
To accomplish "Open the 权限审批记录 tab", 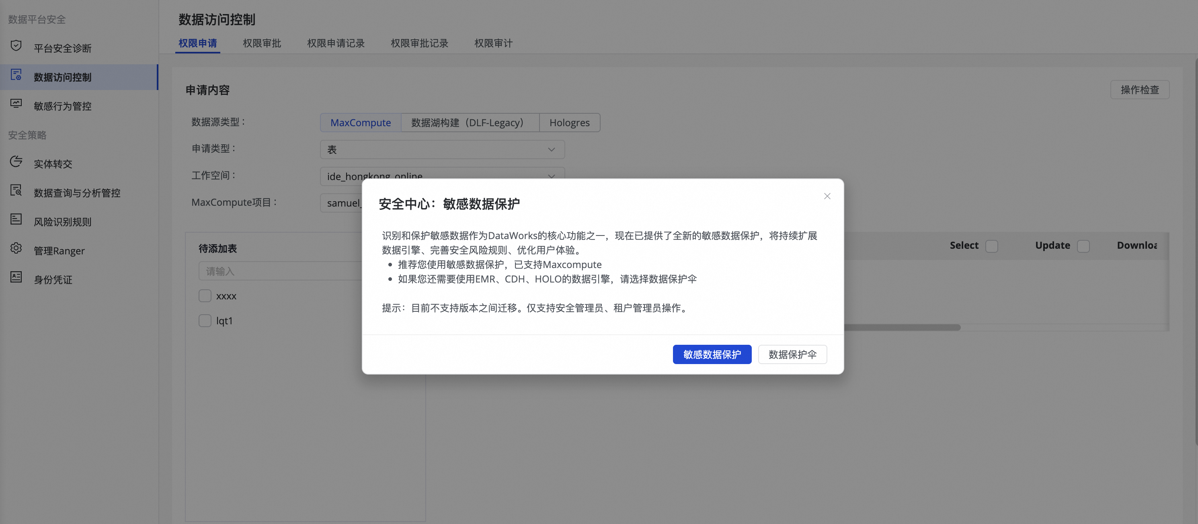I will 419,43.
